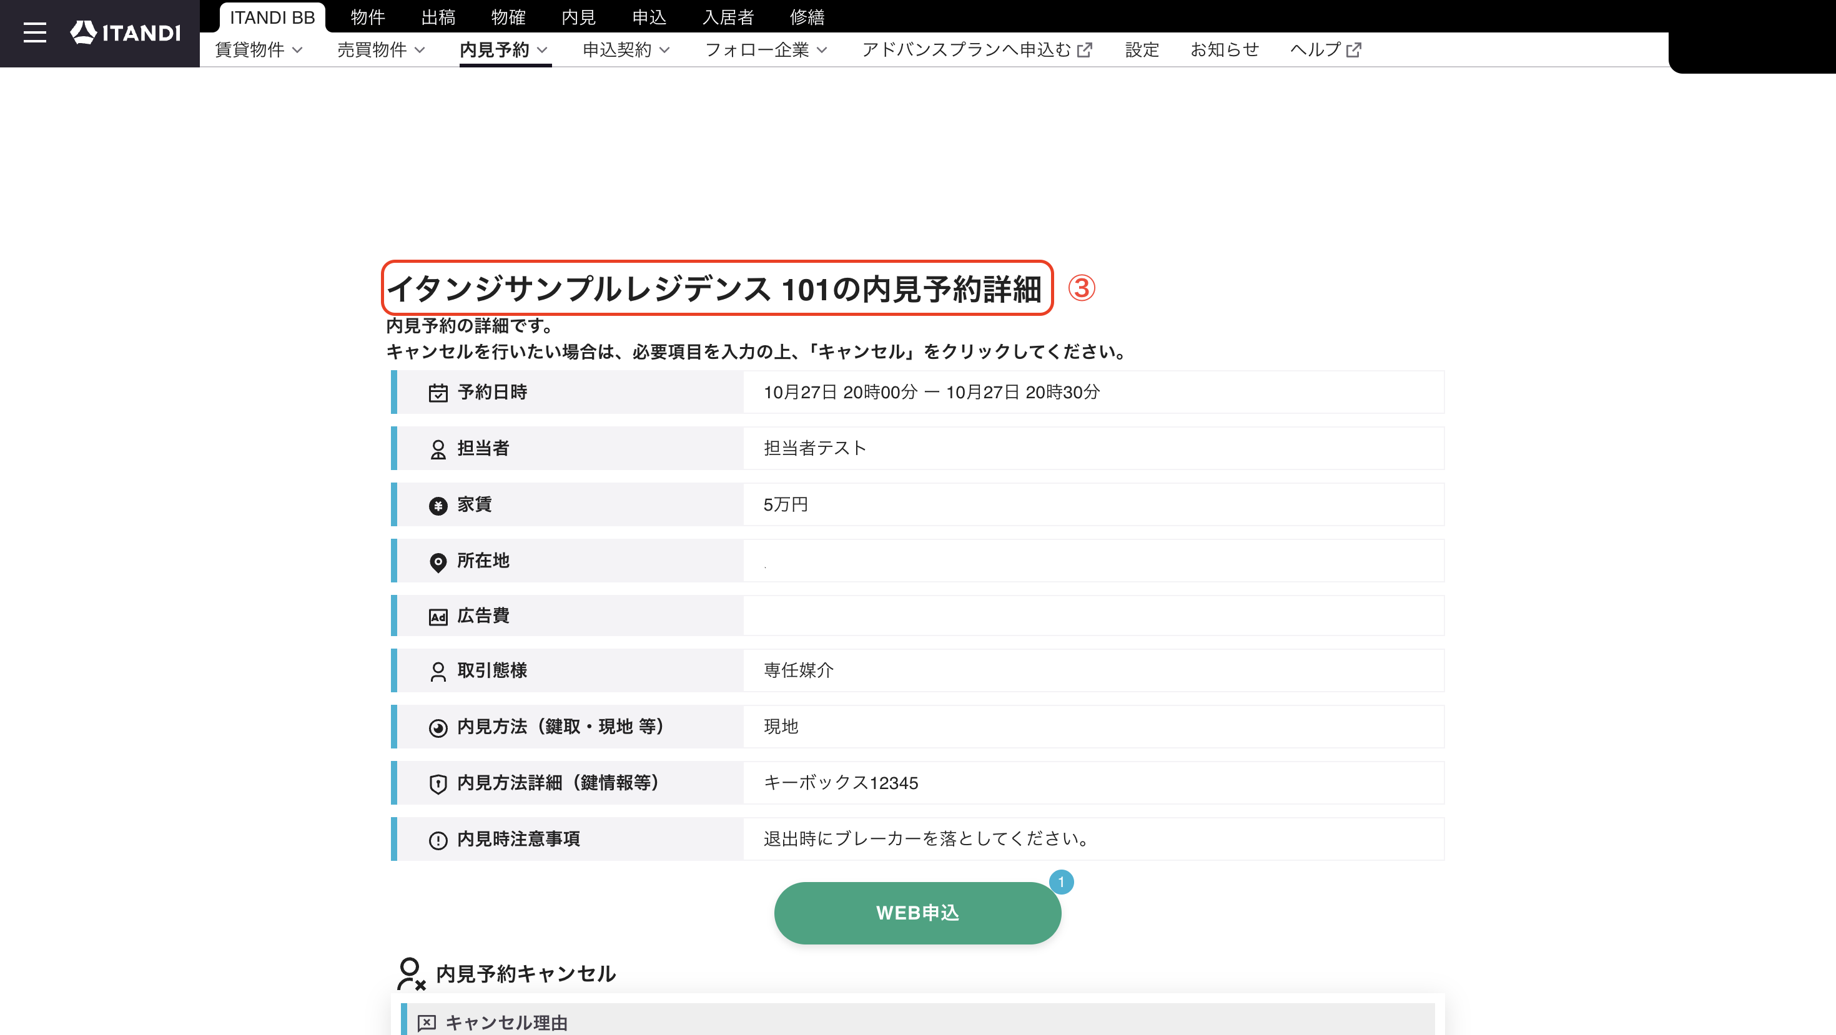
Task: Expand the 賃貸物件 dropdown
Action: click(x=259, y=50)
